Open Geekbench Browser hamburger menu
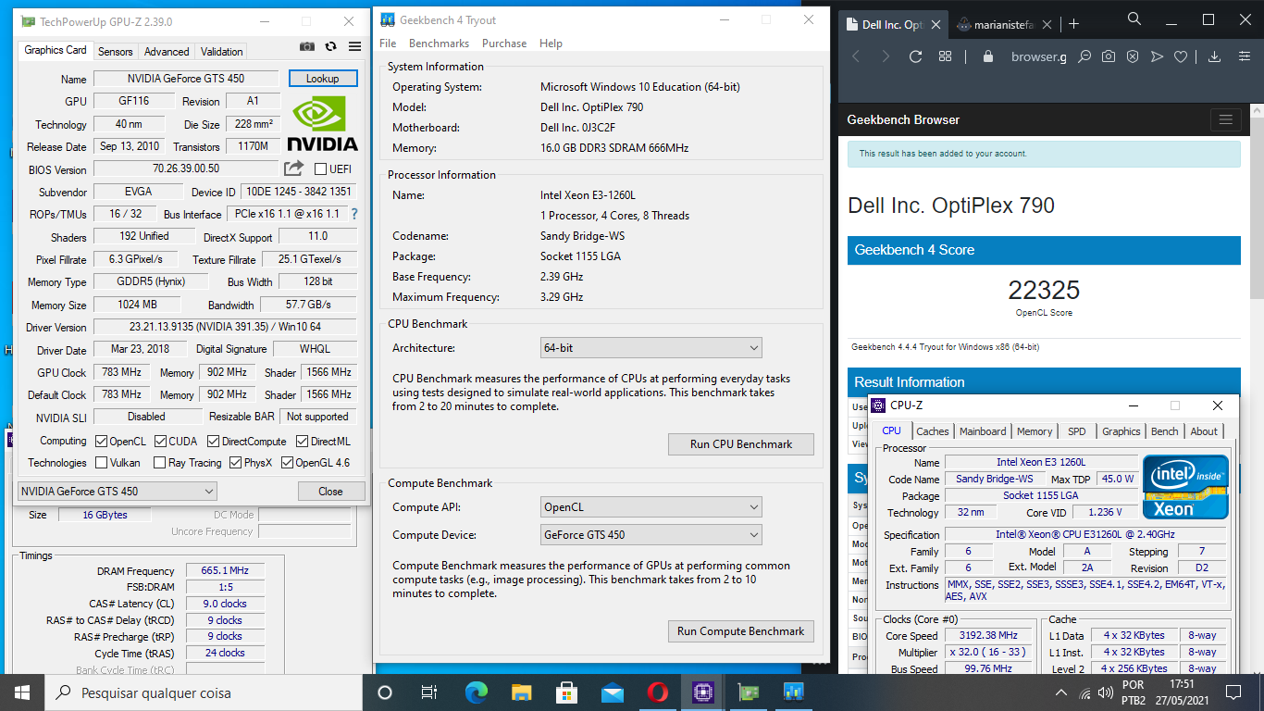 (x=1225, y=119)
